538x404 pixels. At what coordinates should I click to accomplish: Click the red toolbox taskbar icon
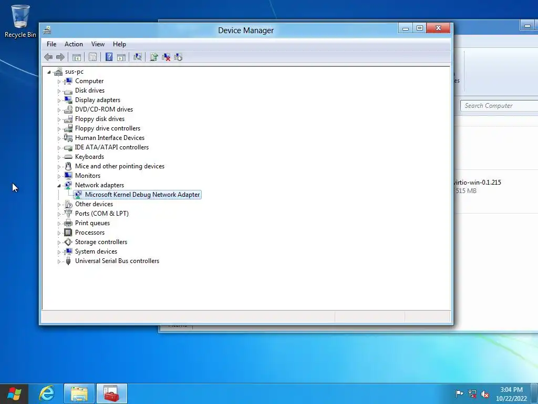click(111, 393)
